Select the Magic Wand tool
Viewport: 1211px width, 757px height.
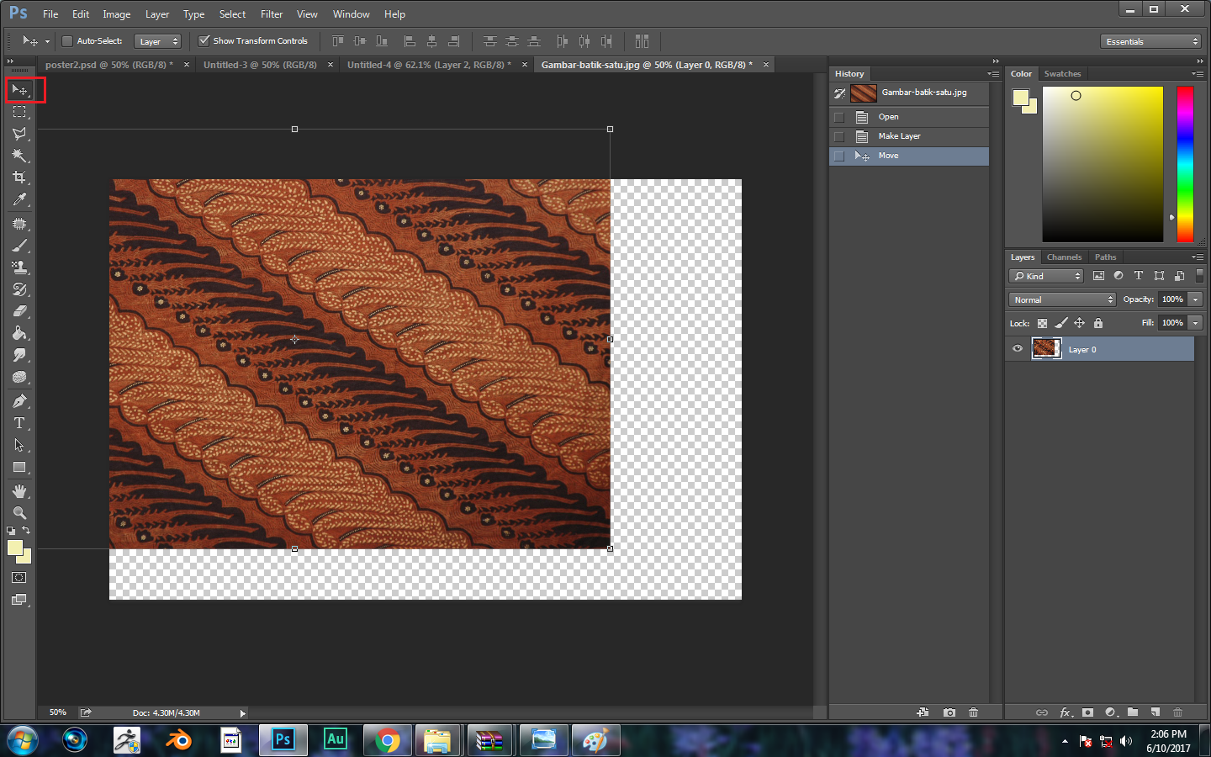pyautogui.click(x=19, y=156)
